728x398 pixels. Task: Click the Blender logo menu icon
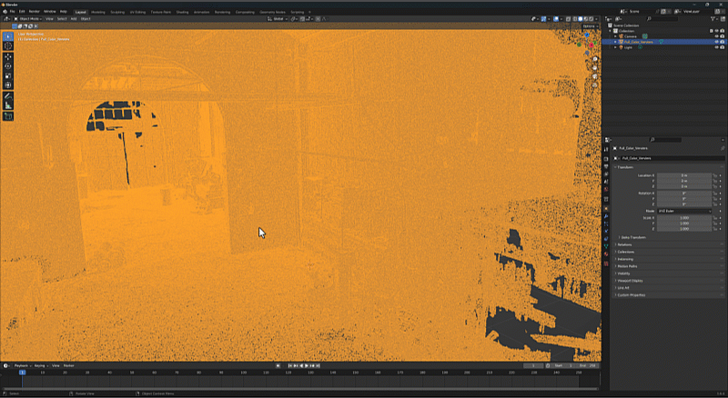[x=5, y=12]
